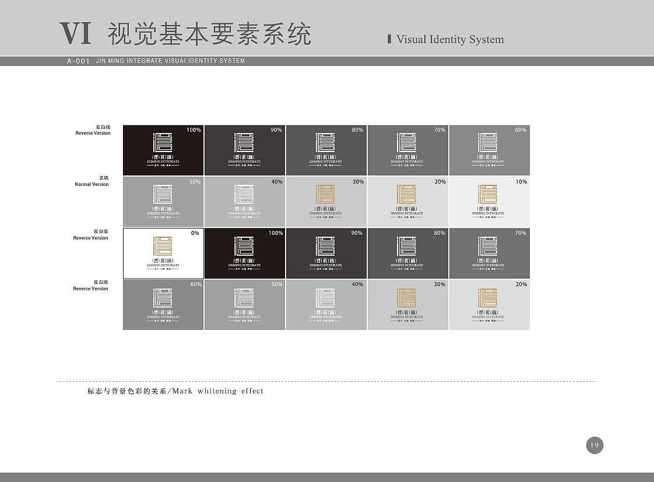
Task: Select the 'Mark whitening effect' caption
Action: point(218,391)
